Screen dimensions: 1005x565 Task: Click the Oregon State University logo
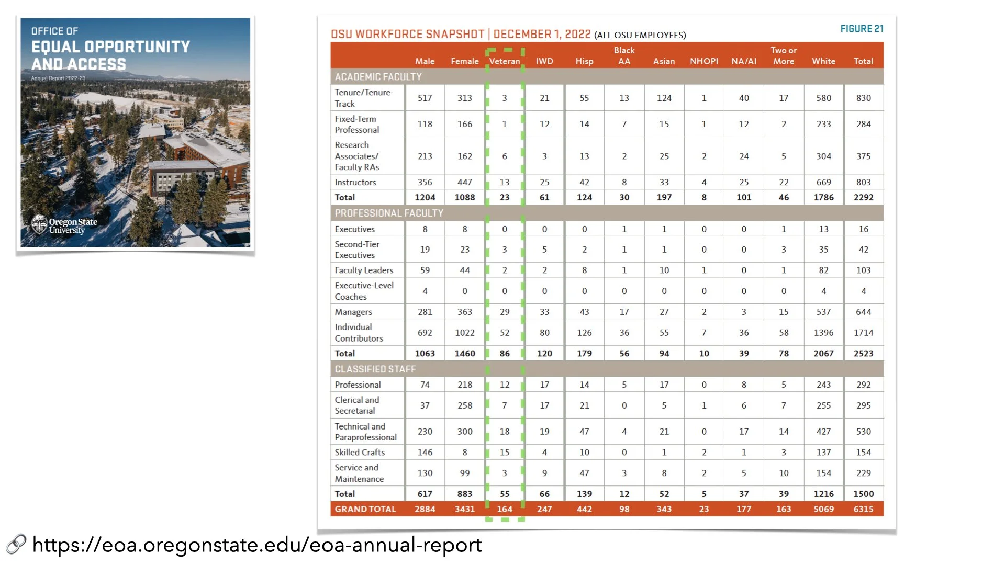pyautogui.click(x=65, y=225)
